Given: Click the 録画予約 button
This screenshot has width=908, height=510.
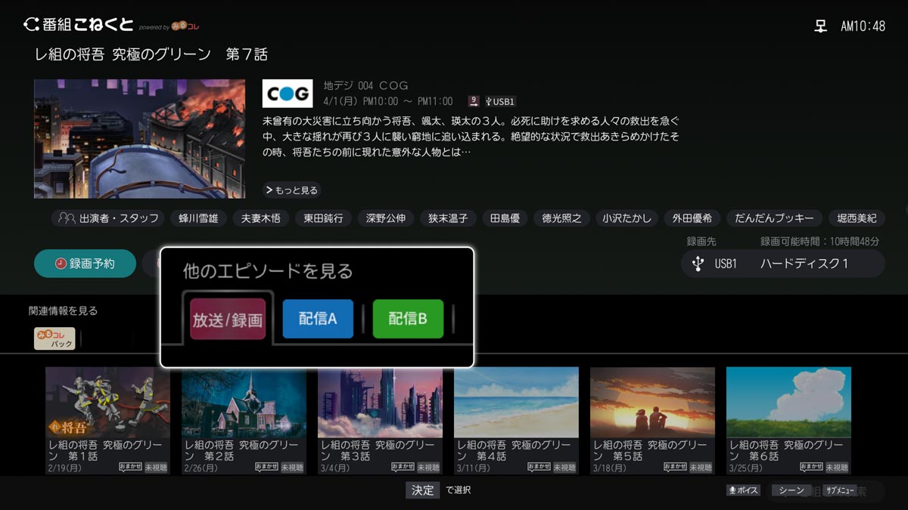Looking at the screenshot, I should pyautogui.click(x=85, y=264).
